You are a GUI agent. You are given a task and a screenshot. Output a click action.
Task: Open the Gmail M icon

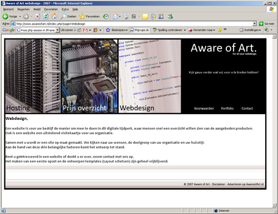coord(85,30)
